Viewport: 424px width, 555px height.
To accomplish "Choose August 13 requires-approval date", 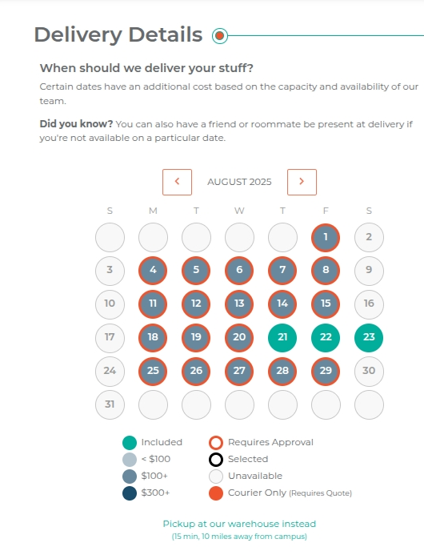I will tap(239, 304).
